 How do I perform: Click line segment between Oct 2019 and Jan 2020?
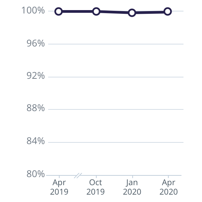click(114, 12)
